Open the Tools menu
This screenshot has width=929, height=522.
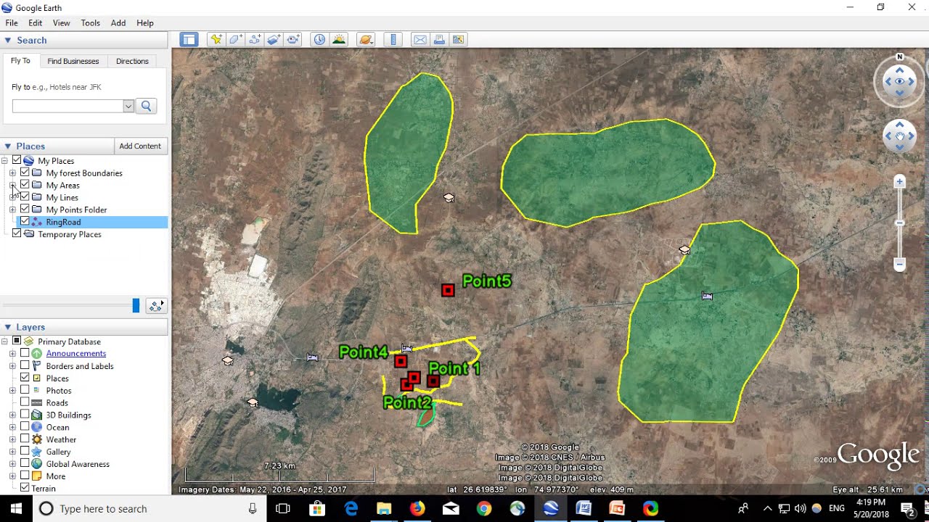pos(90,22)
